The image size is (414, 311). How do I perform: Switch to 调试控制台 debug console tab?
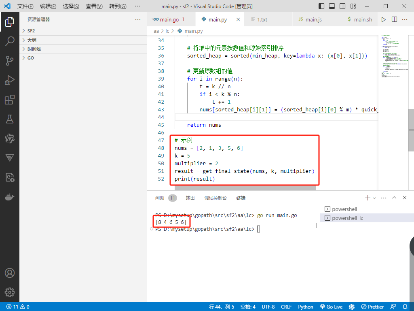[x=215, y=198]
